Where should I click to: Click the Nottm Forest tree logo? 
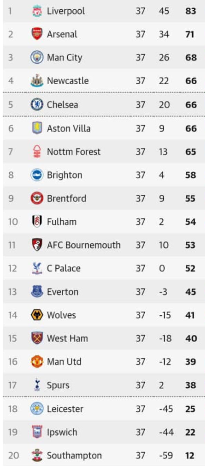pyautogui.click(x=37, y=151)
